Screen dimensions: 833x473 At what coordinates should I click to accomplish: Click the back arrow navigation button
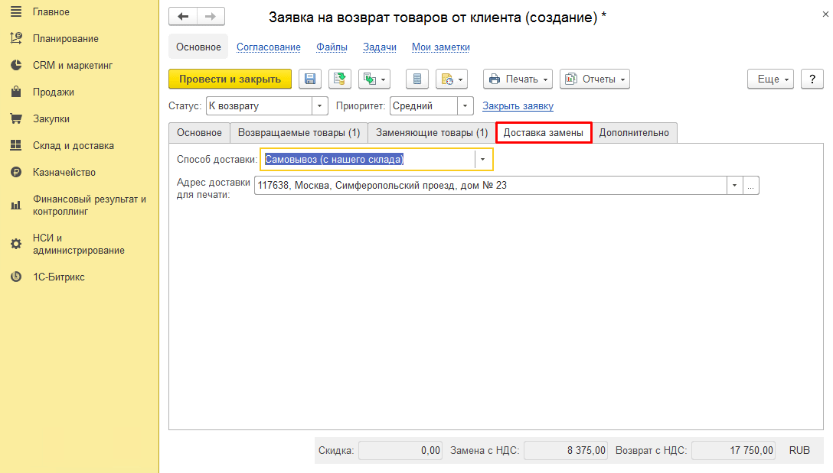pos(183,17)
